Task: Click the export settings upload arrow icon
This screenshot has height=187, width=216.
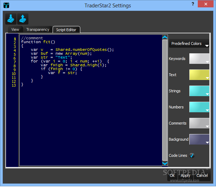Action: (x=23, y=19)
